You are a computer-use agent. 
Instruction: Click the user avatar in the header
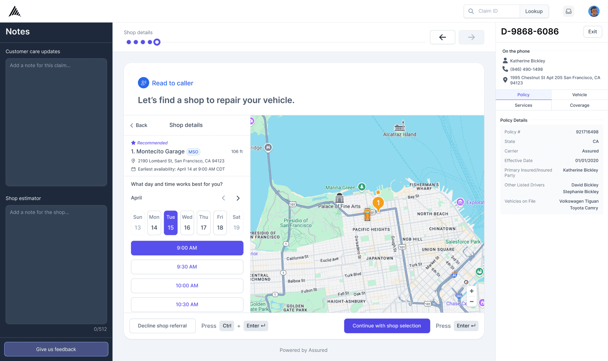[594, 11]
